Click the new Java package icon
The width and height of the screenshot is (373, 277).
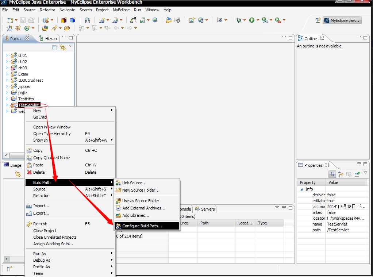(18, 28)
